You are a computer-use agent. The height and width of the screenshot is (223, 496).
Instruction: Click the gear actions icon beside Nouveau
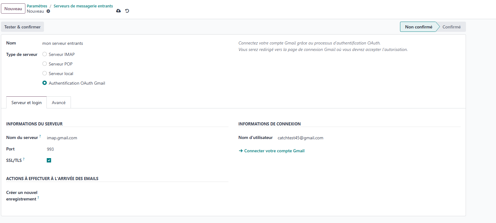pos(48,11)
